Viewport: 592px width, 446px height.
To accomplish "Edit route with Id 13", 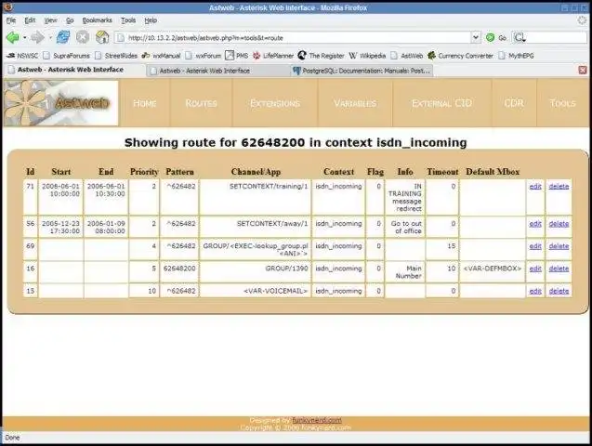I will [535, 291].
